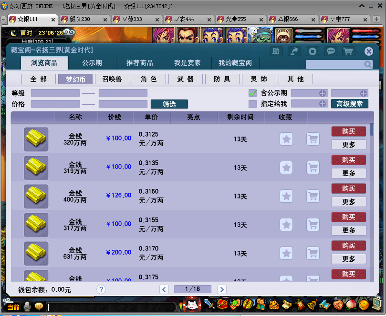This screenshot has height=316, width=386.
Task: Click the speech bubble icon in chat bar
Action: 39,306
